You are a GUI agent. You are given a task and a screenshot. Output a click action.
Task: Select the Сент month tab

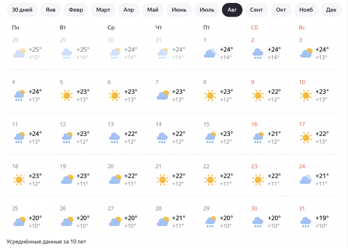click(x=256, y=10)
